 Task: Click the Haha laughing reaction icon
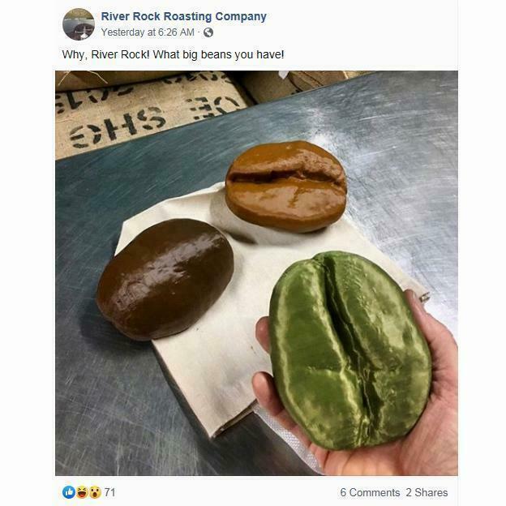82,492
